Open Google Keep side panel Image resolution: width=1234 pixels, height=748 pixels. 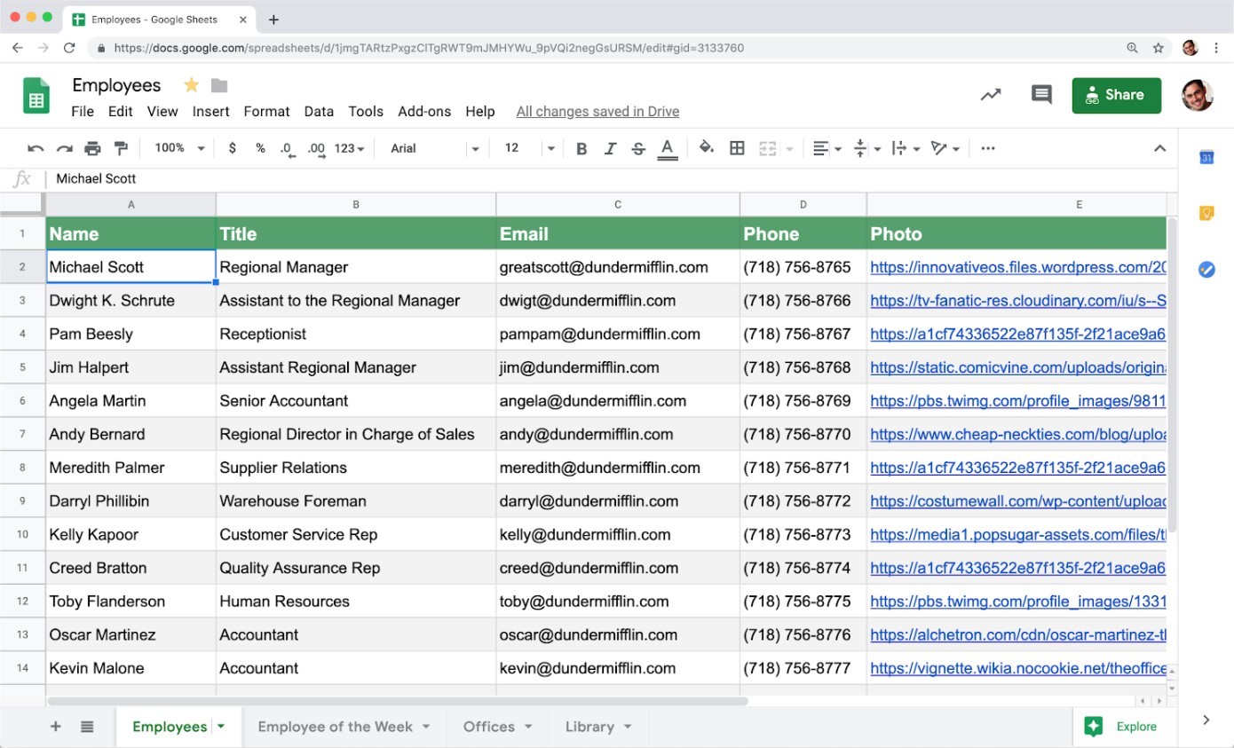click(x=1206, y=213)
